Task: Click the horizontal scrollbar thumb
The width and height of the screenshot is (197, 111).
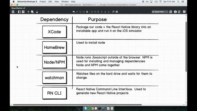Action: click(77, 105)
